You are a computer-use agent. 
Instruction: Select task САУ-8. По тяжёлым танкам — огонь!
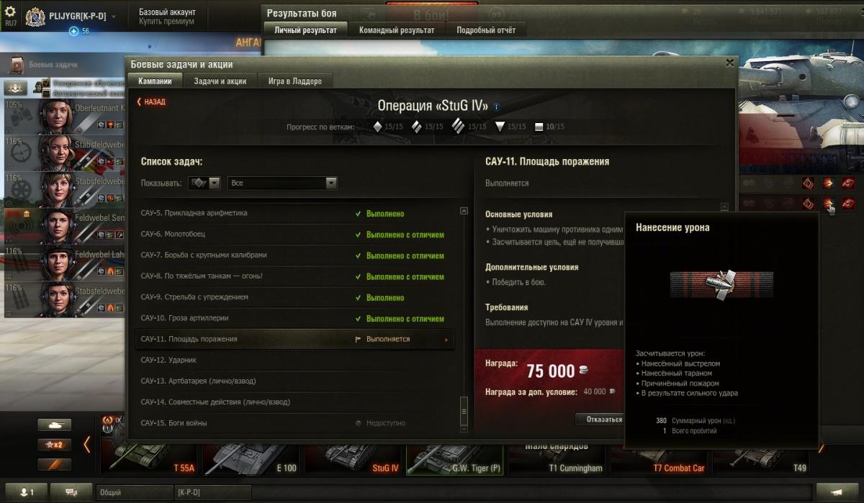pyautogui.click(x=295, y=276)
